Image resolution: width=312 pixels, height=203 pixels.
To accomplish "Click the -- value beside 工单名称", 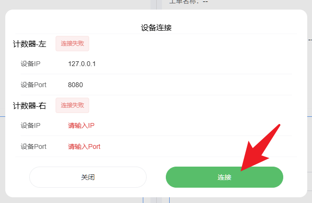I will pyautogui.click(x=205, y=2).
